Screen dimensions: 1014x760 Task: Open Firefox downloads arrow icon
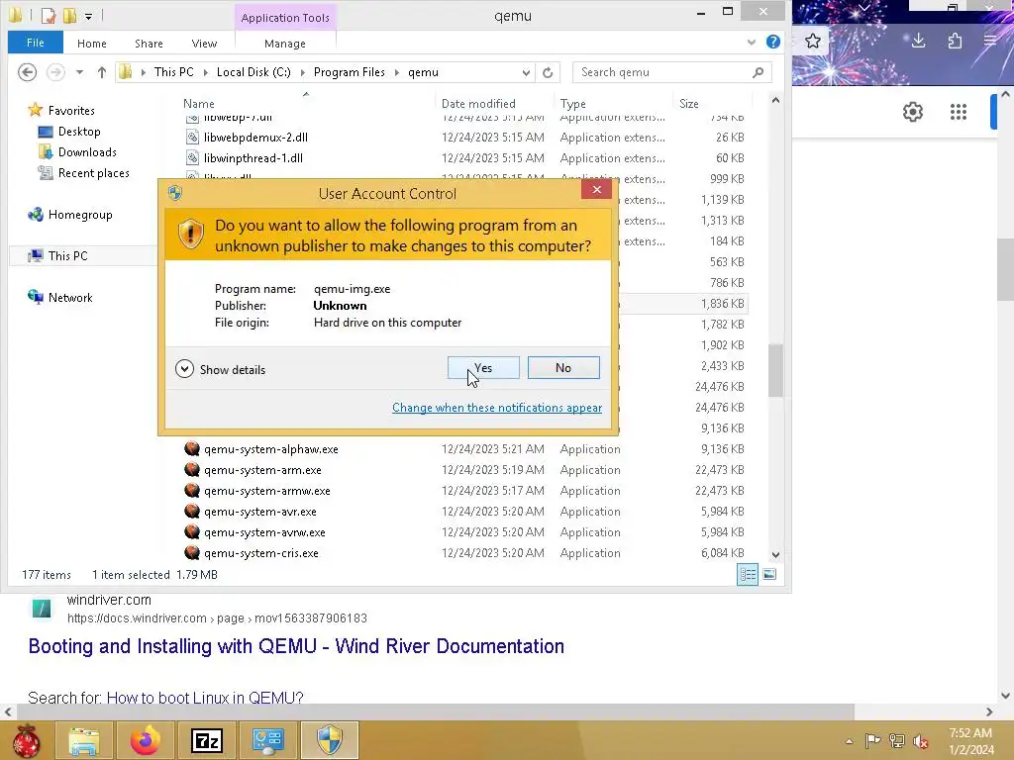tap(918, 42)
